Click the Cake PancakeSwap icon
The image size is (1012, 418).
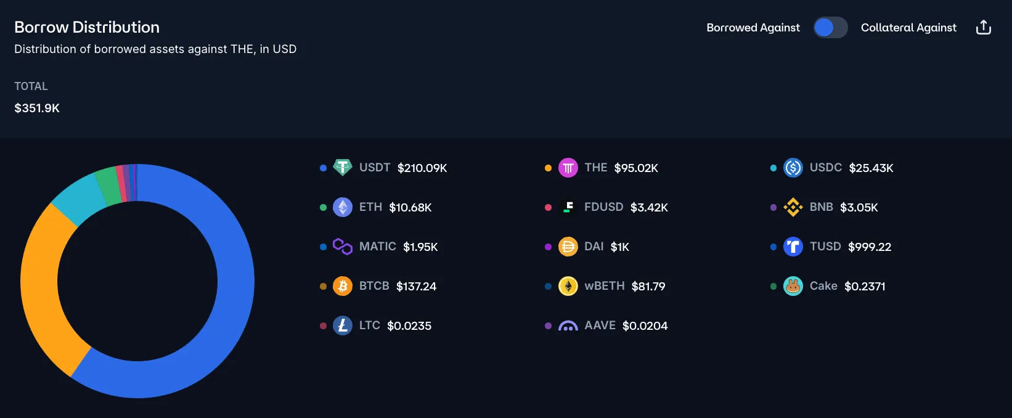coord(793,286)
